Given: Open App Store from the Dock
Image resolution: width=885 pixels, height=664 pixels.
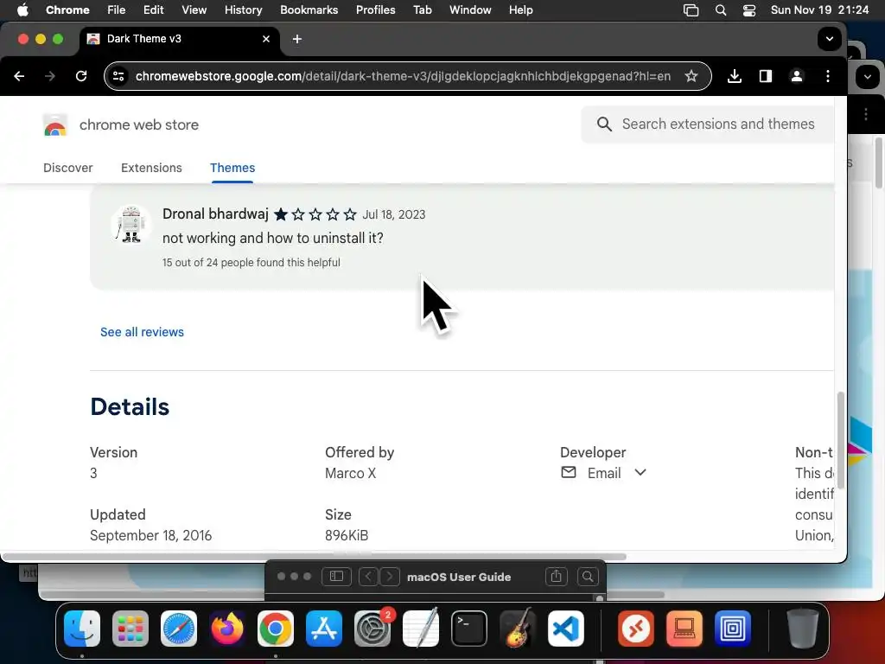Looking at the screenshot, I should pyautogui.click(x=324, y=629).
